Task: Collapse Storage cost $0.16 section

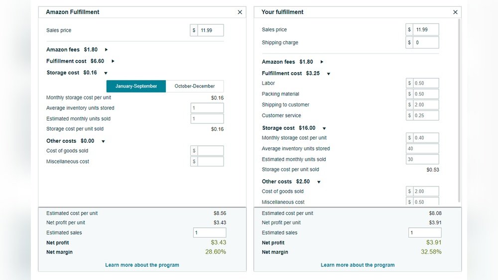Action: pos(106,73)
